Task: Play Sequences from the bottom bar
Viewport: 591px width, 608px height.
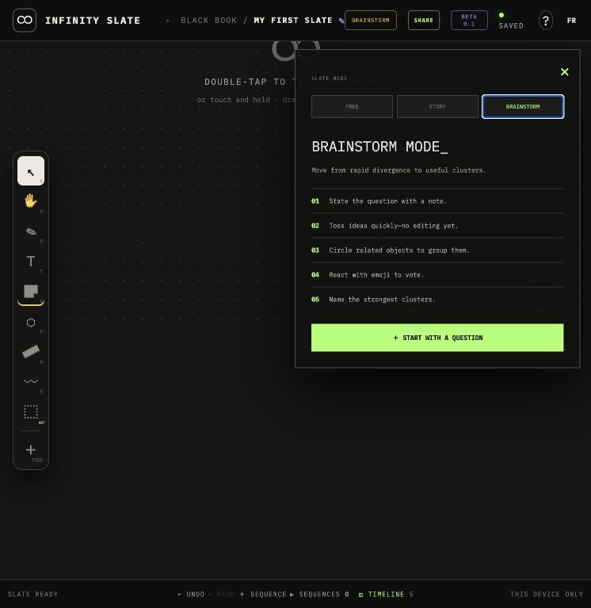Action: (x=319, y=594)
